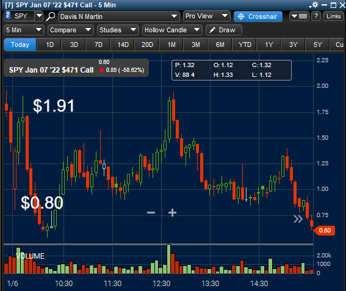Click the 14:30 time axis label
Image resolution: width=346 pixels, height=291 pixels.
pyautogui.click(x=259, y=284)
